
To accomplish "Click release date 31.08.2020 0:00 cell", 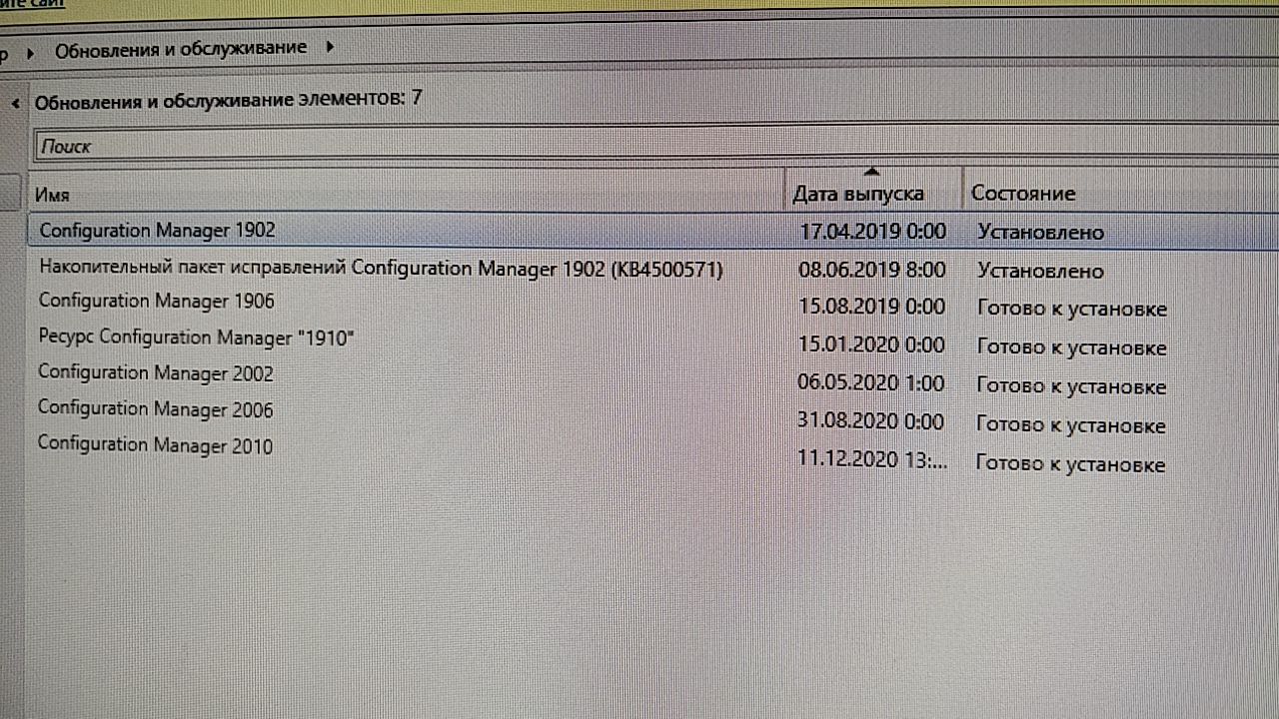I will point(870,421).
